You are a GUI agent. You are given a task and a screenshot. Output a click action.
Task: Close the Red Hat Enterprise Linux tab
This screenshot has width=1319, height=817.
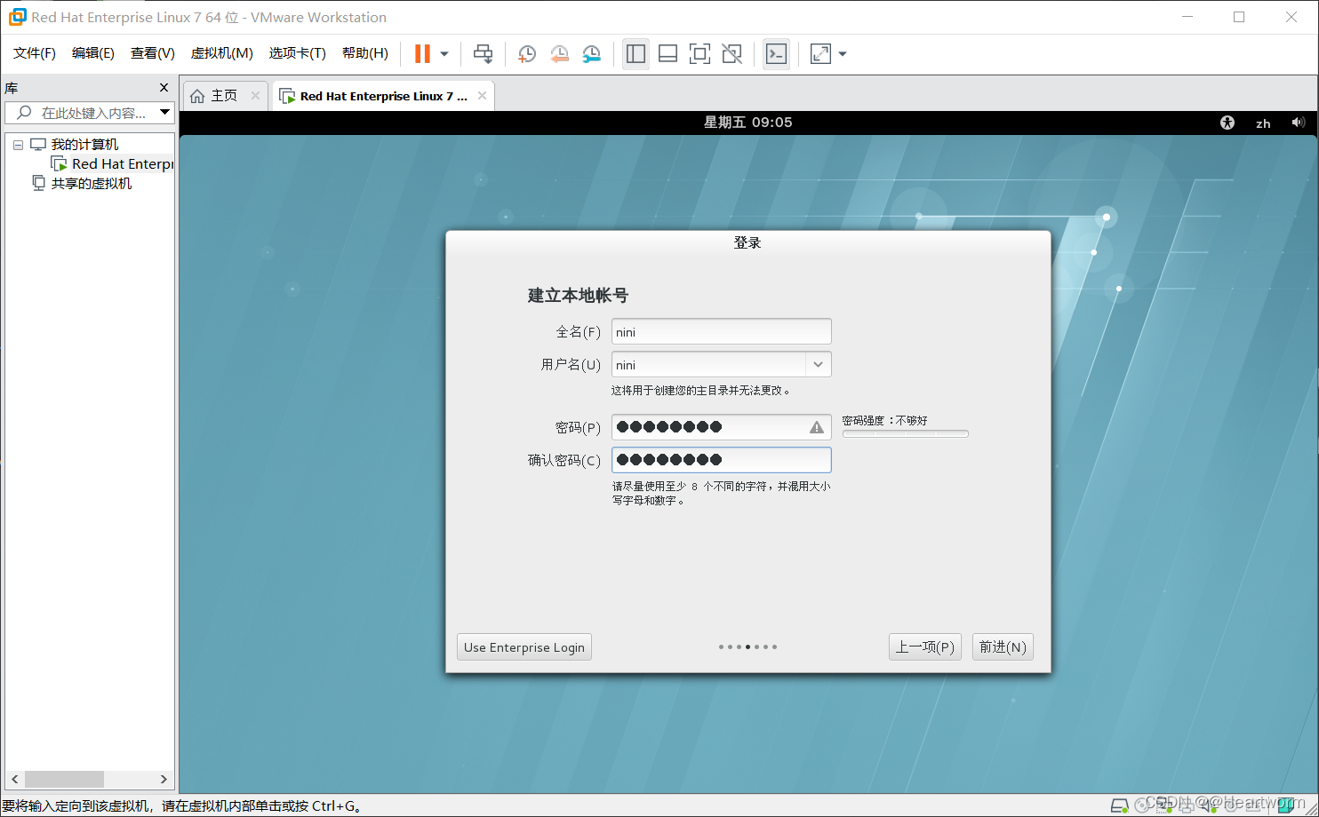[482, 96]
